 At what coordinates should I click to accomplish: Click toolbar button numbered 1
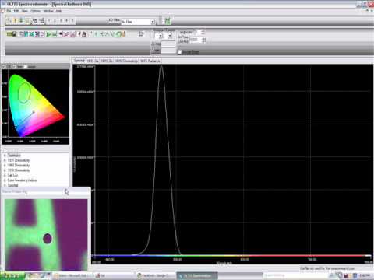(x=48, y=20)
